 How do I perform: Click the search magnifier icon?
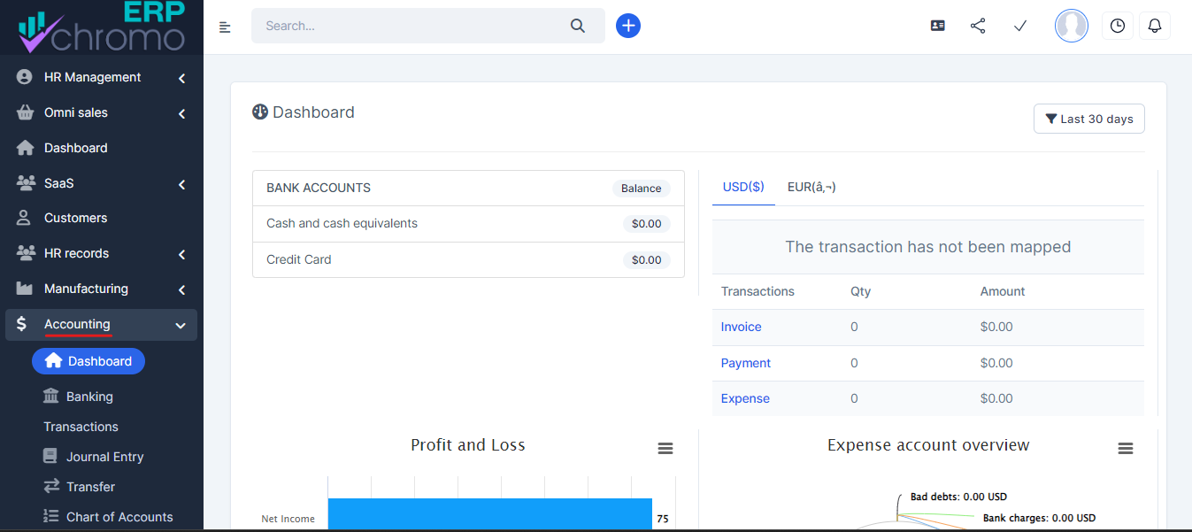[x=578, y=26]
